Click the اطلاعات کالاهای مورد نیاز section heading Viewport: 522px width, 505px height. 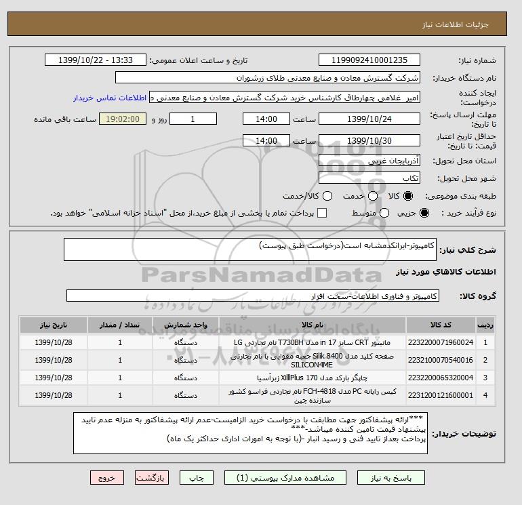coord(446,272)
